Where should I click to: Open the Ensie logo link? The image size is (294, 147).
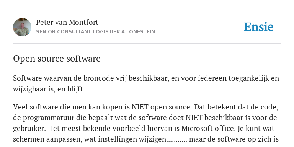click(259, 27)
